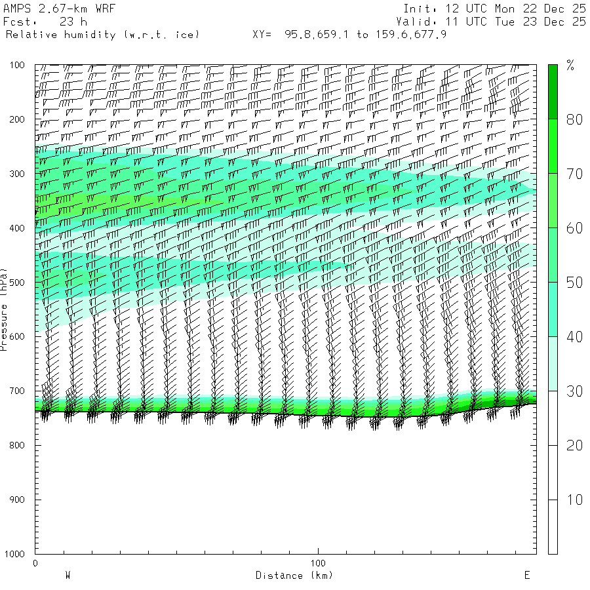
Task: Click the AMPS 2.67-km WRF title
Action: pos(60,9)
